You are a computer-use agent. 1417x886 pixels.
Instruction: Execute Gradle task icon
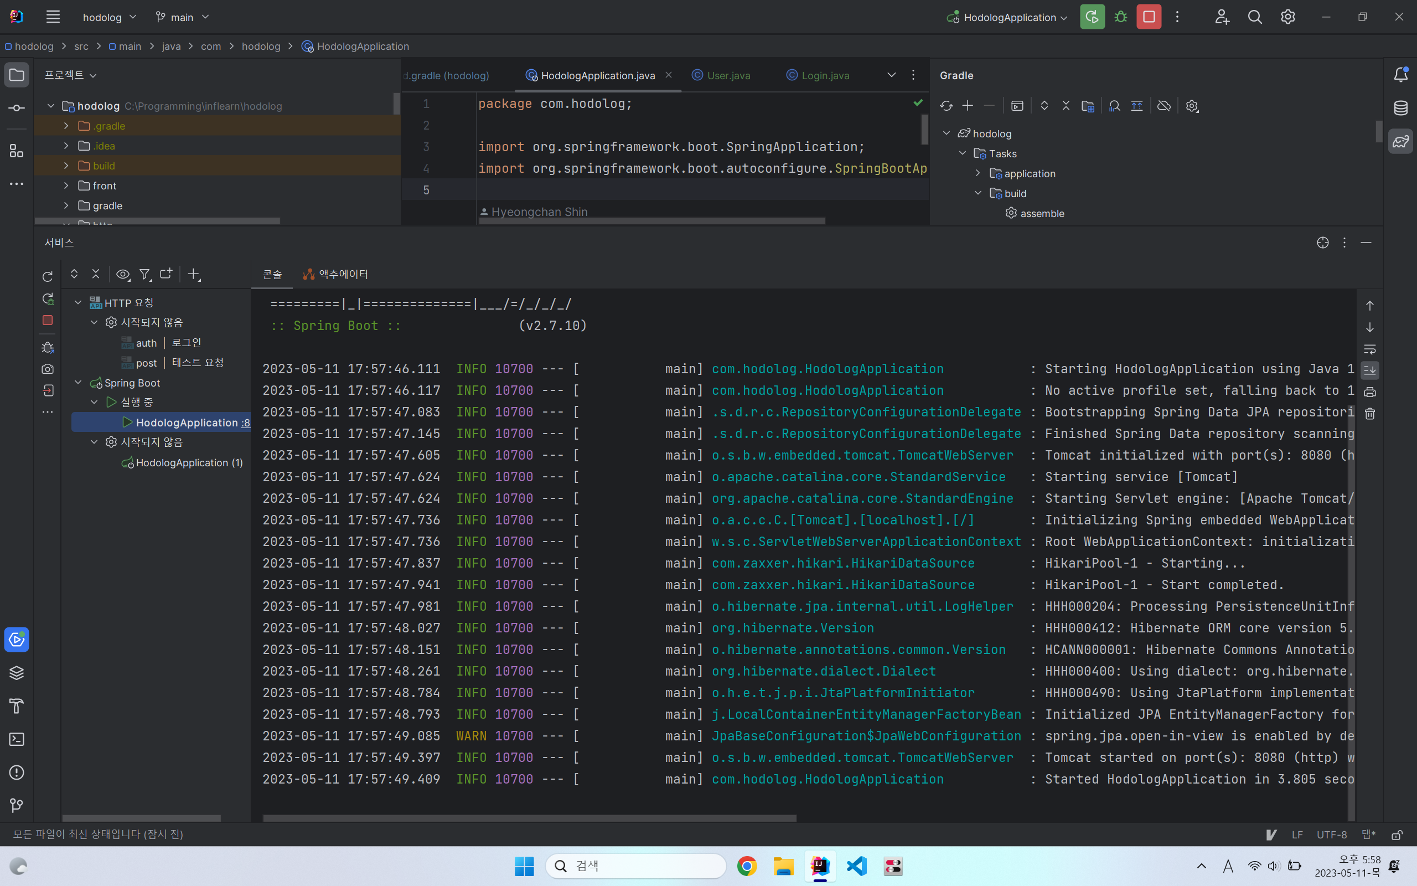1017,106
